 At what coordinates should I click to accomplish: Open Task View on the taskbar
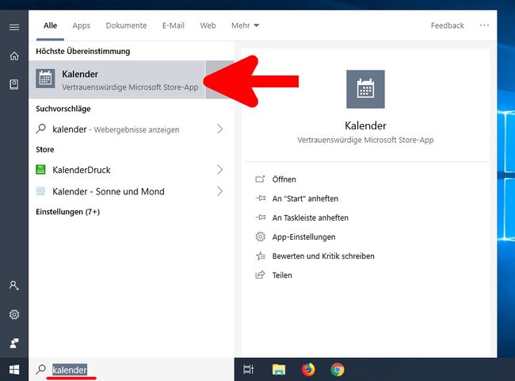coord(248,369)
